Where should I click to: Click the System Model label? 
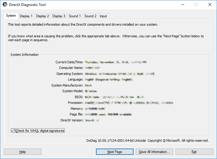click(73, 91)
